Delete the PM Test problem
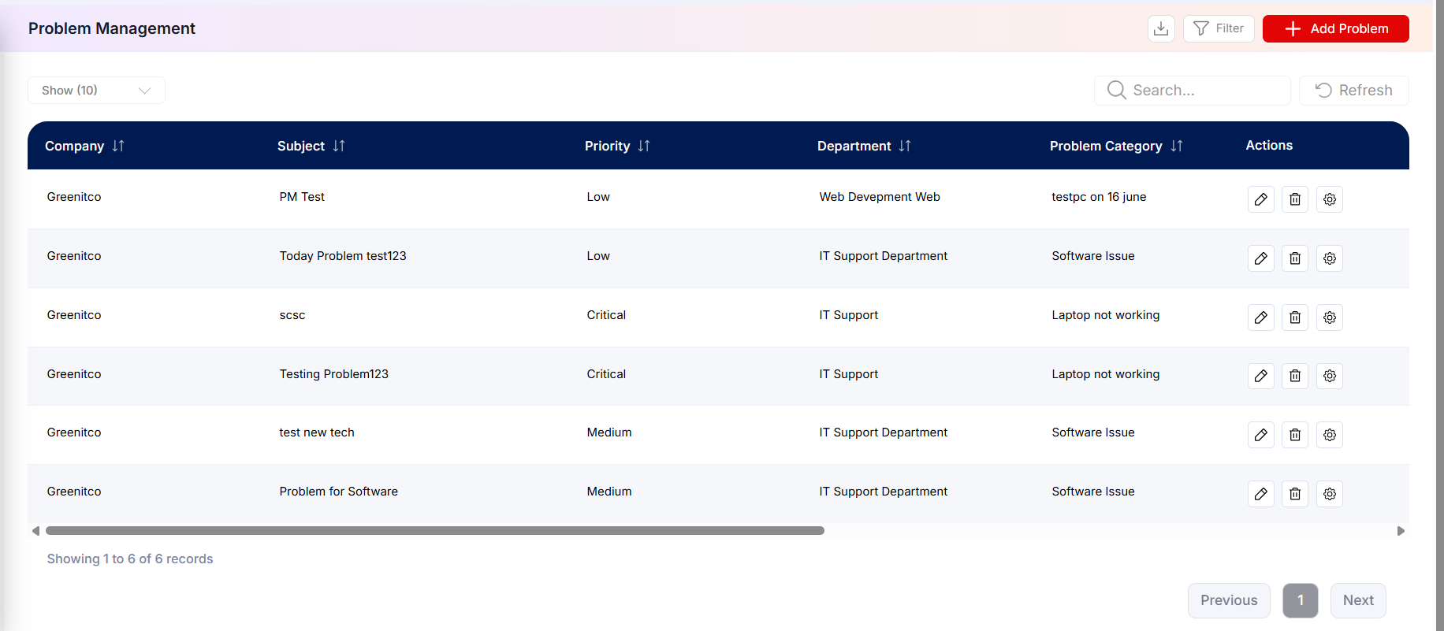Screen dimensions: 1444x631 (1295, 199)
